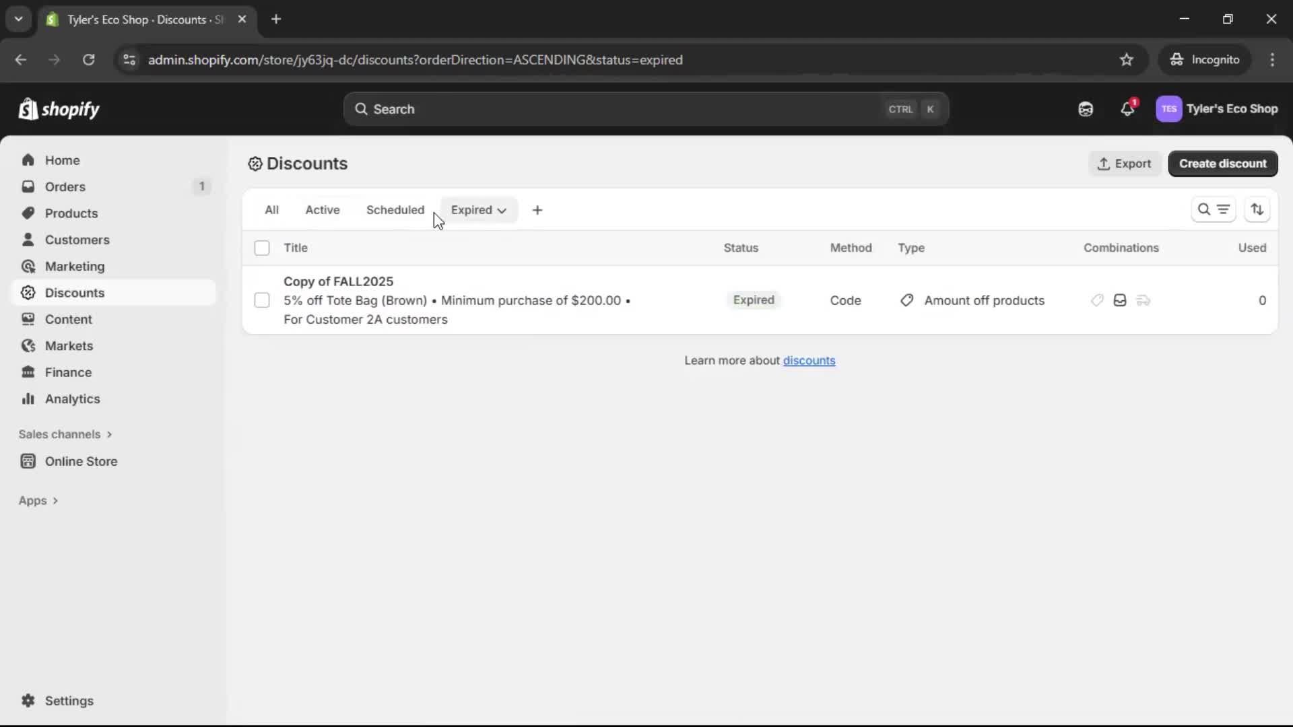
Task: Toggle the bookmark star in address bar
Action: coord(1127,59)
